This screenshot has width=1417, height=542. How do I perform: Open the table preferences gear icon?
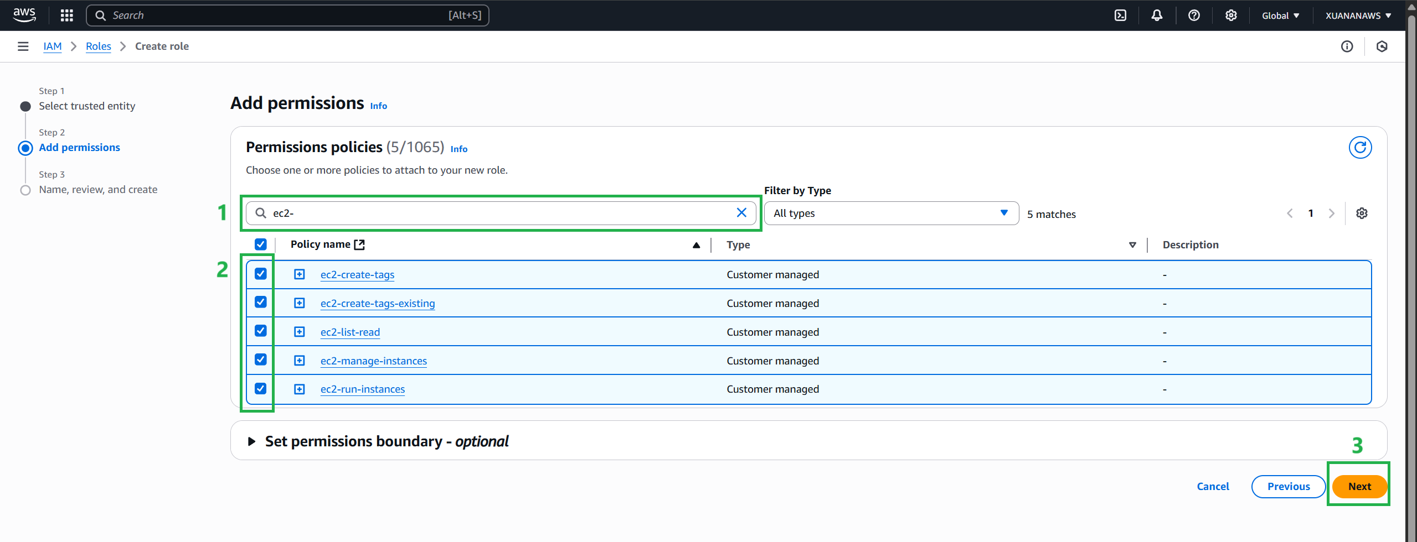(x=1362, y=213)
